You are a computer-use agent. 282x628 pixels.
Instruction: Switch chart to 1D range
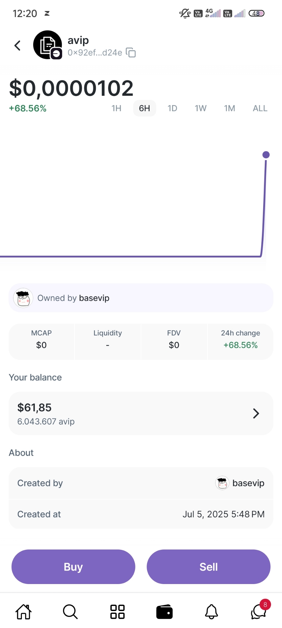[x=172, y=108]
